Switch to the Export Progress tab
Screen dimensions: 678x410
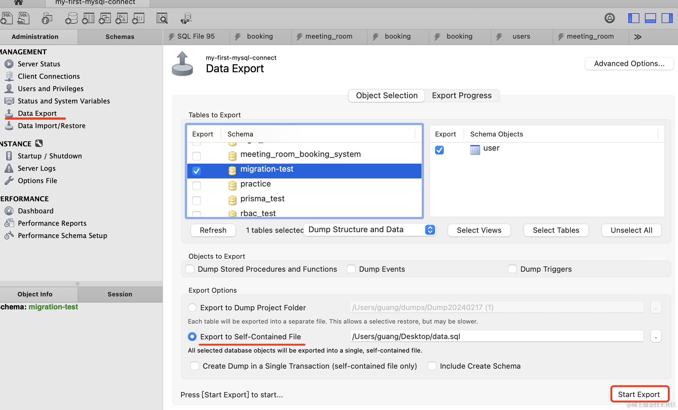click(462, 95)
